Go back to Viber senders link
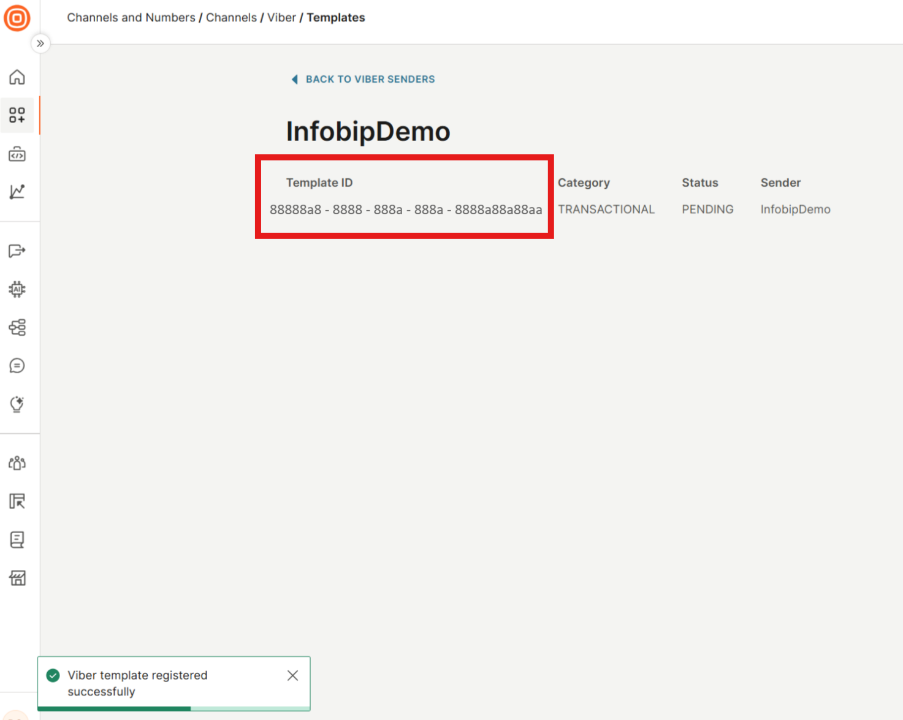 click(x=370, y=79)
